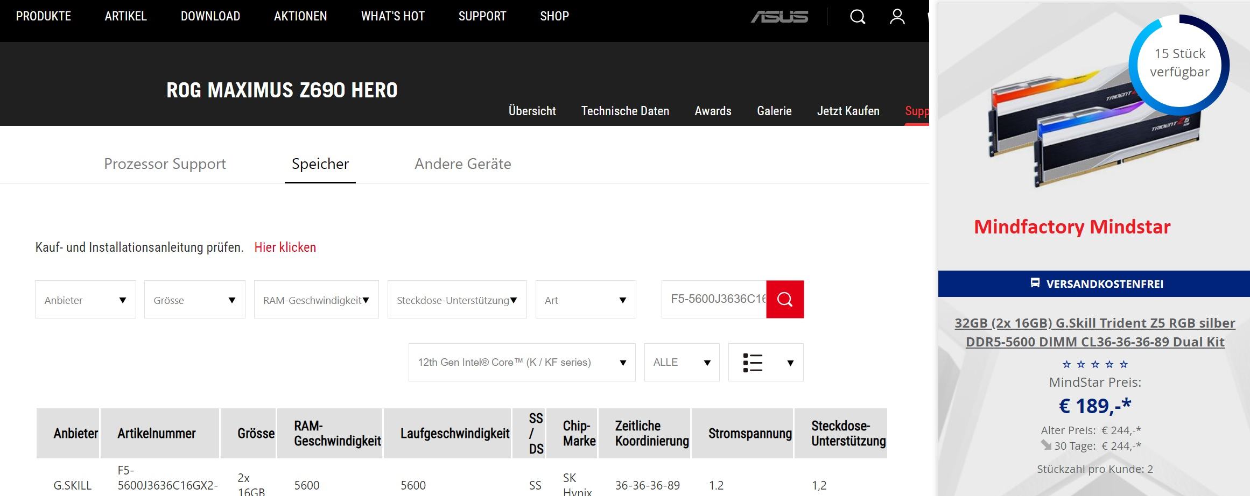
Task: Select the Speicher tab
Action: (x=320, y=164)
